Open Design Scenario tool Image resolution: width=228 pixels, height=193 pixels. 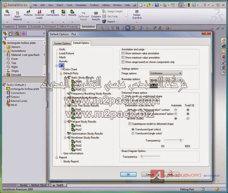137,14
